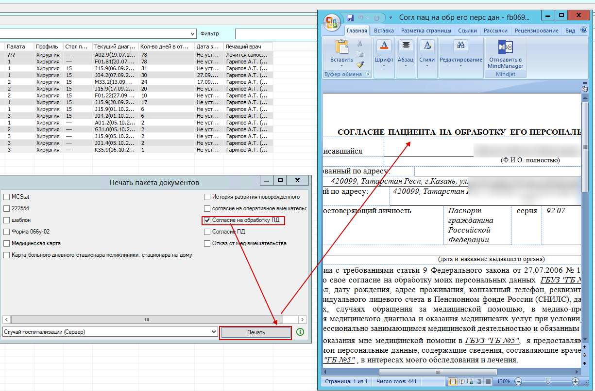Sort table by Лечащий врач column header

248,47
